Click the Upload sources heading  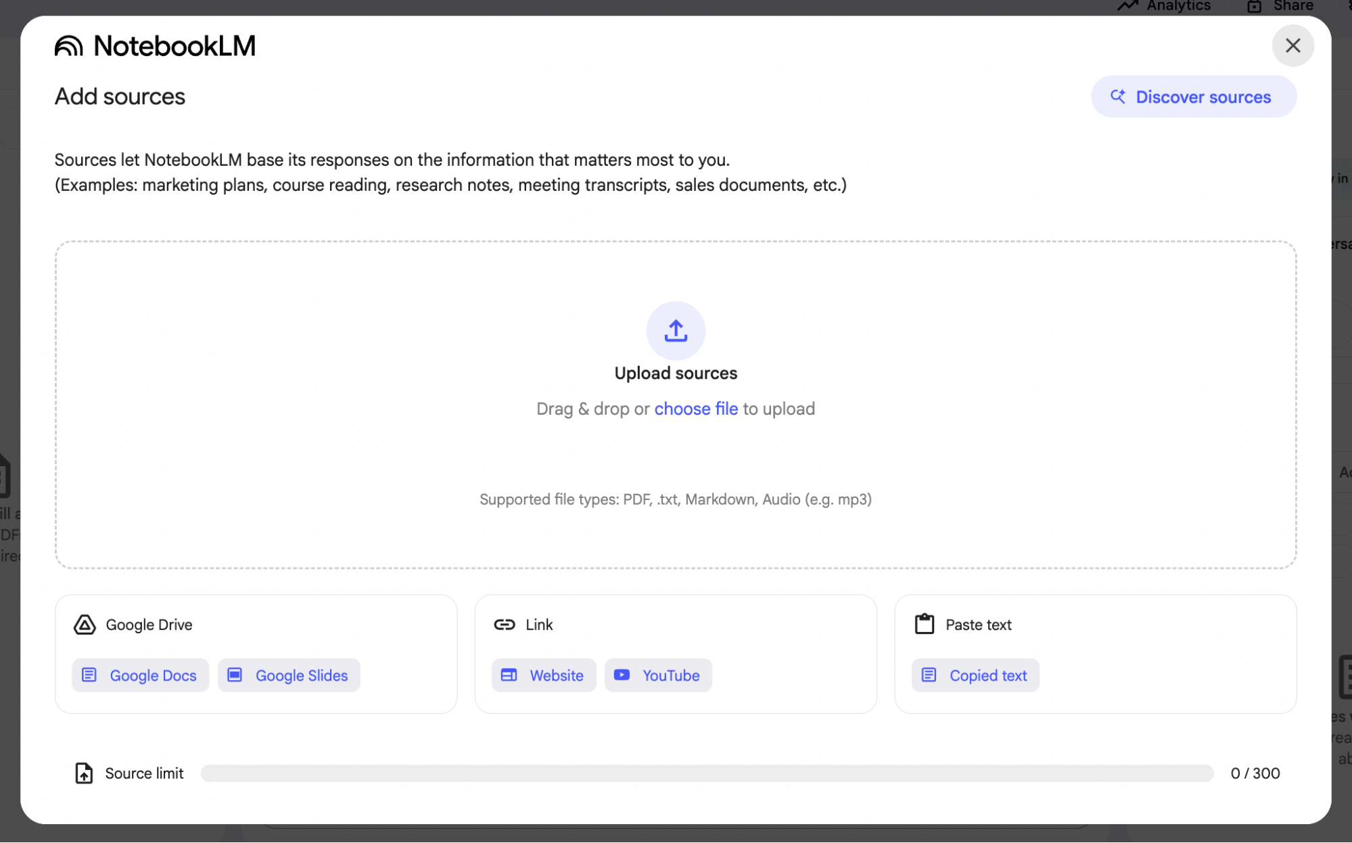coord(676,373)
